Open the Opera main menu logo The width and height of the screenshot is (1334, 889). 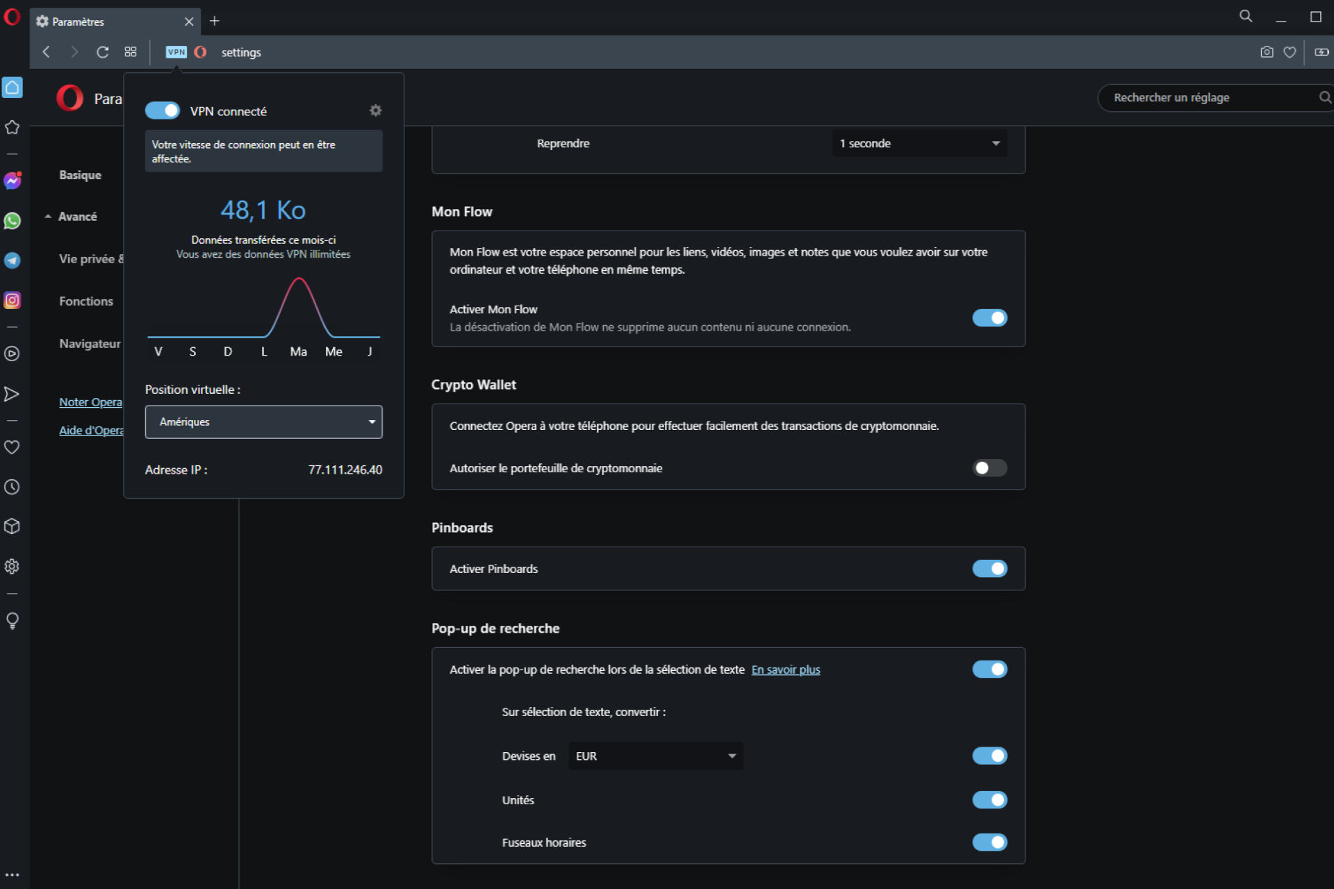point(13,17)
